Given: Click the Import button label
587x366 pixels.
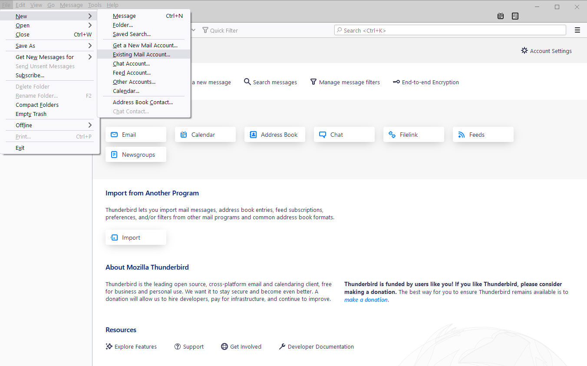Looking at the screenshot, I should click(131, 237).
